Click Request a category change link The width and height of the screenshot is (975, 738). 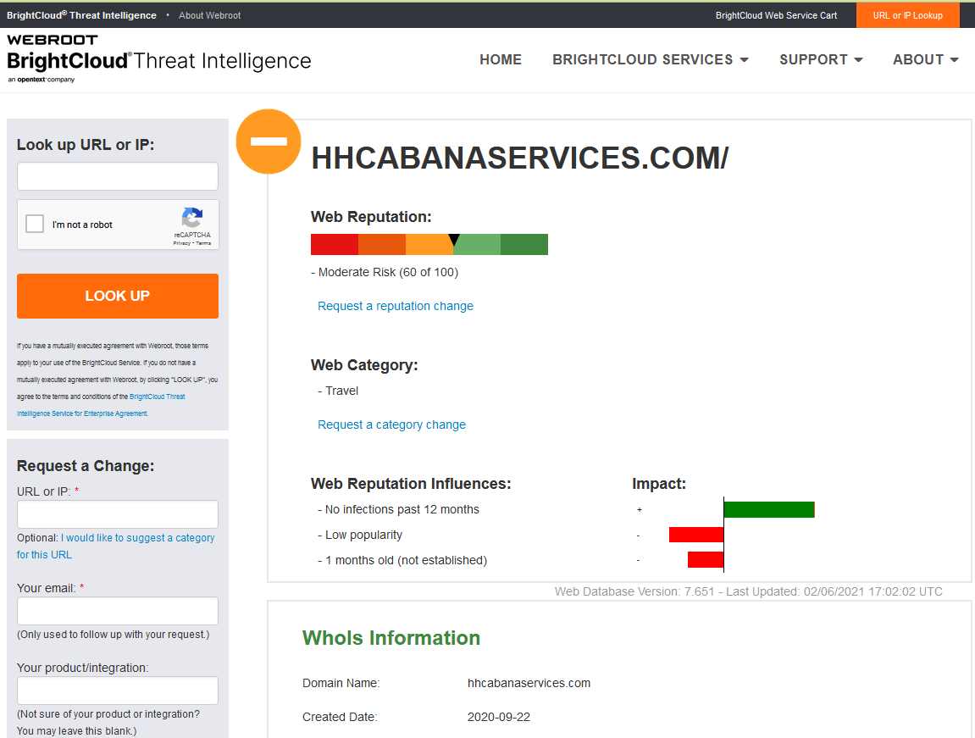(391, 424)
